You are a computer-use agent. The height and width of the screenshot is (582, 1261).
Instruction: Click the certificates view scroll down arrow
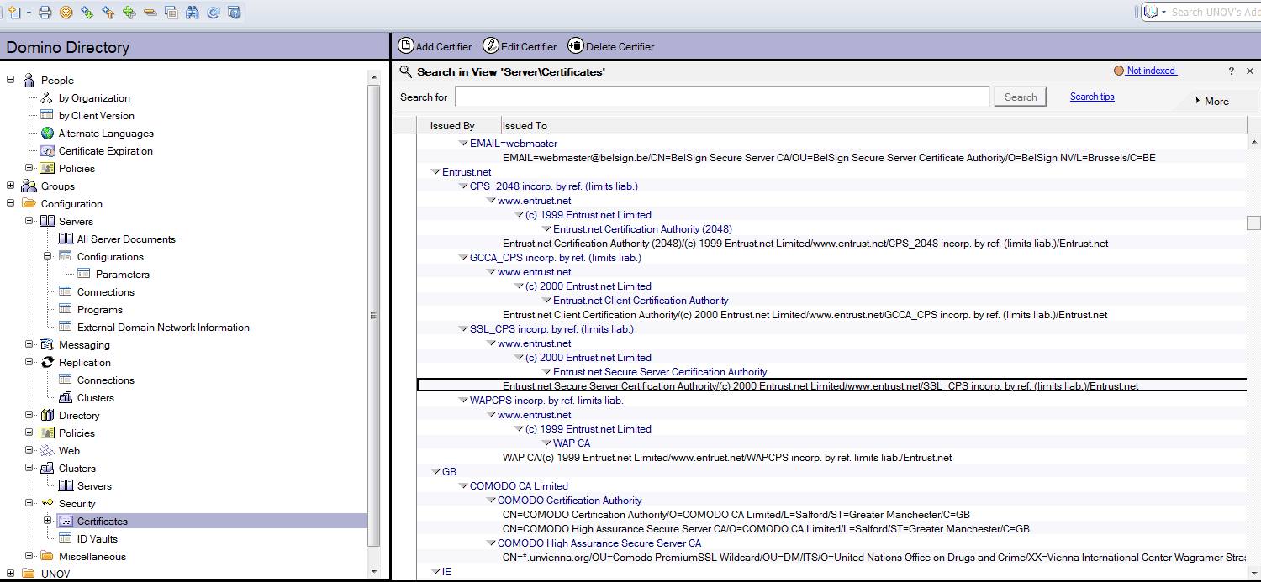click(x=1253, y=571)
